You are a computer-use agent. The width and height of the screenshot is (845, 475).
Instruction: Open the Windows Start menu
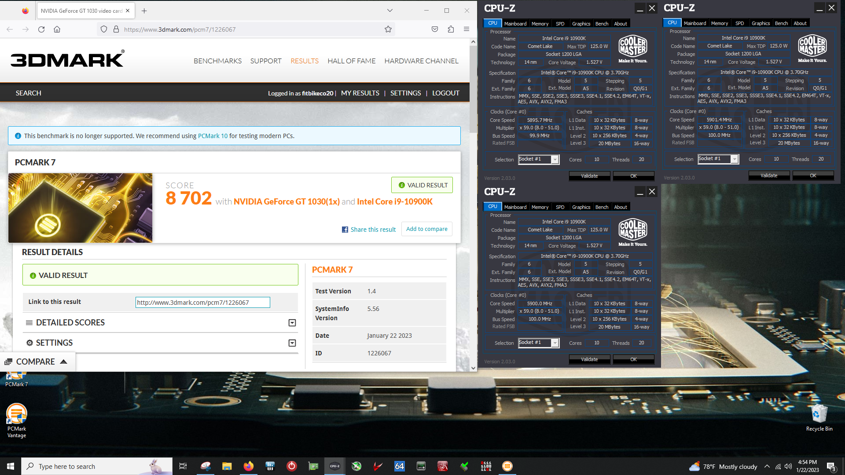[x=11, y=466]
